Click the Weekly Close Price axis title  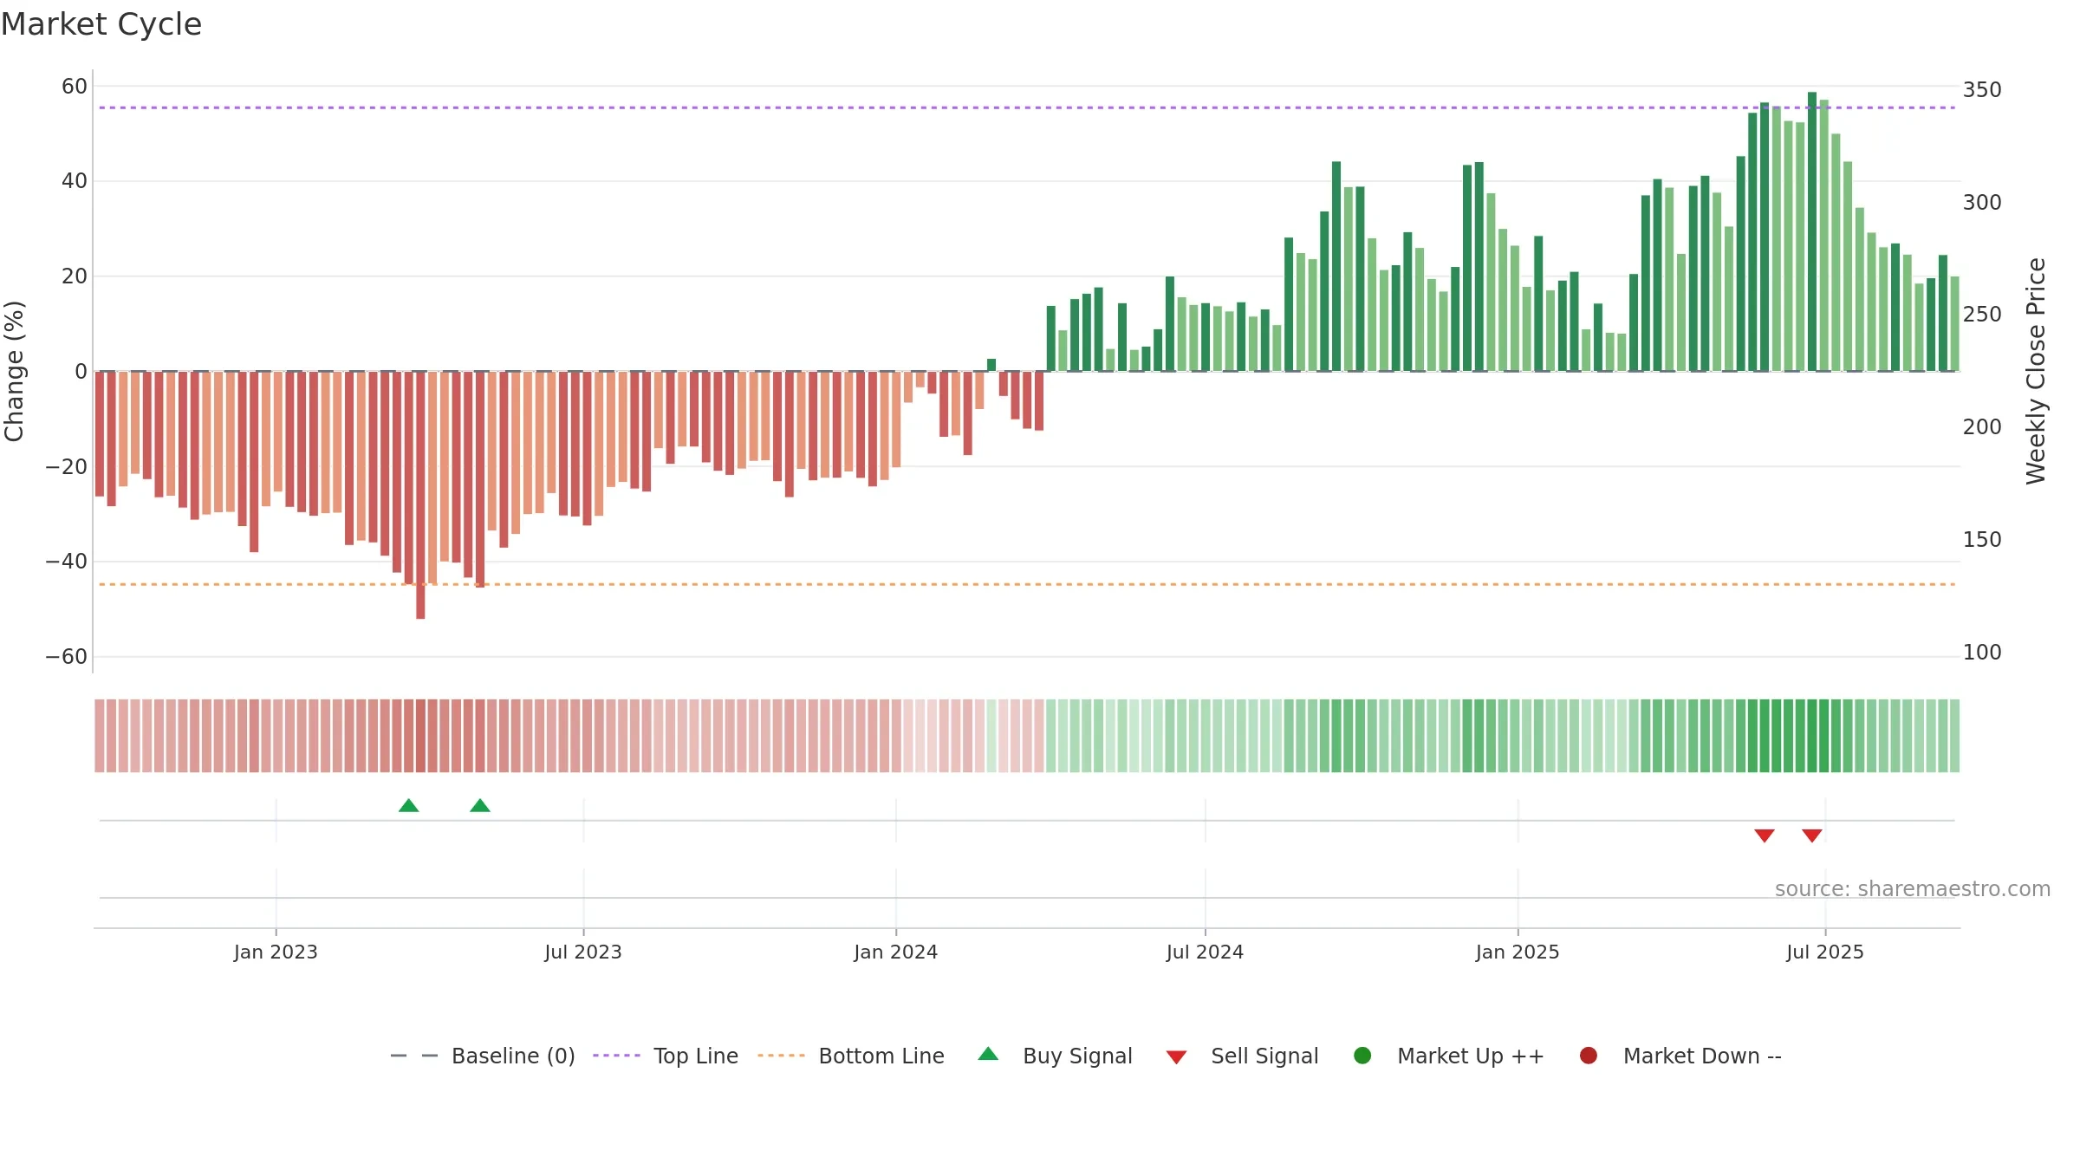click(x=2036, y=371)
